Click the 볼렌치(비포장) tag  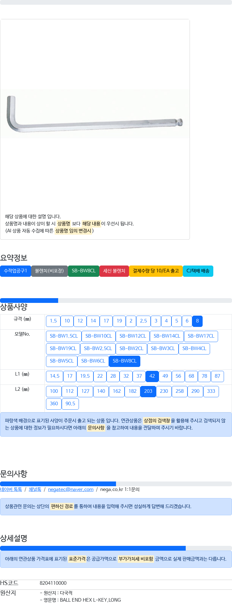tap(49, 271)
